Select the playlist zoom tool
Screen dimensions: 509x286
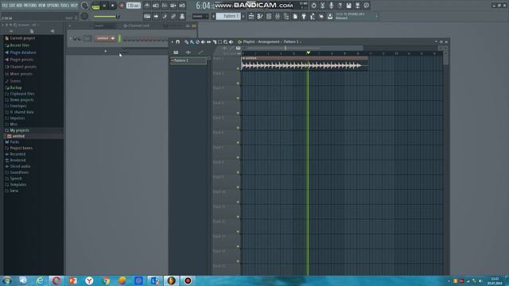pos(225,42)
